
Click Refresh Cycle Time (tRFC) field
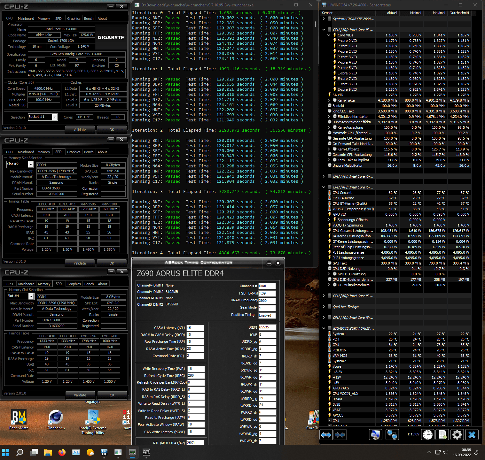pyautogui.click(x=196, y=376)
